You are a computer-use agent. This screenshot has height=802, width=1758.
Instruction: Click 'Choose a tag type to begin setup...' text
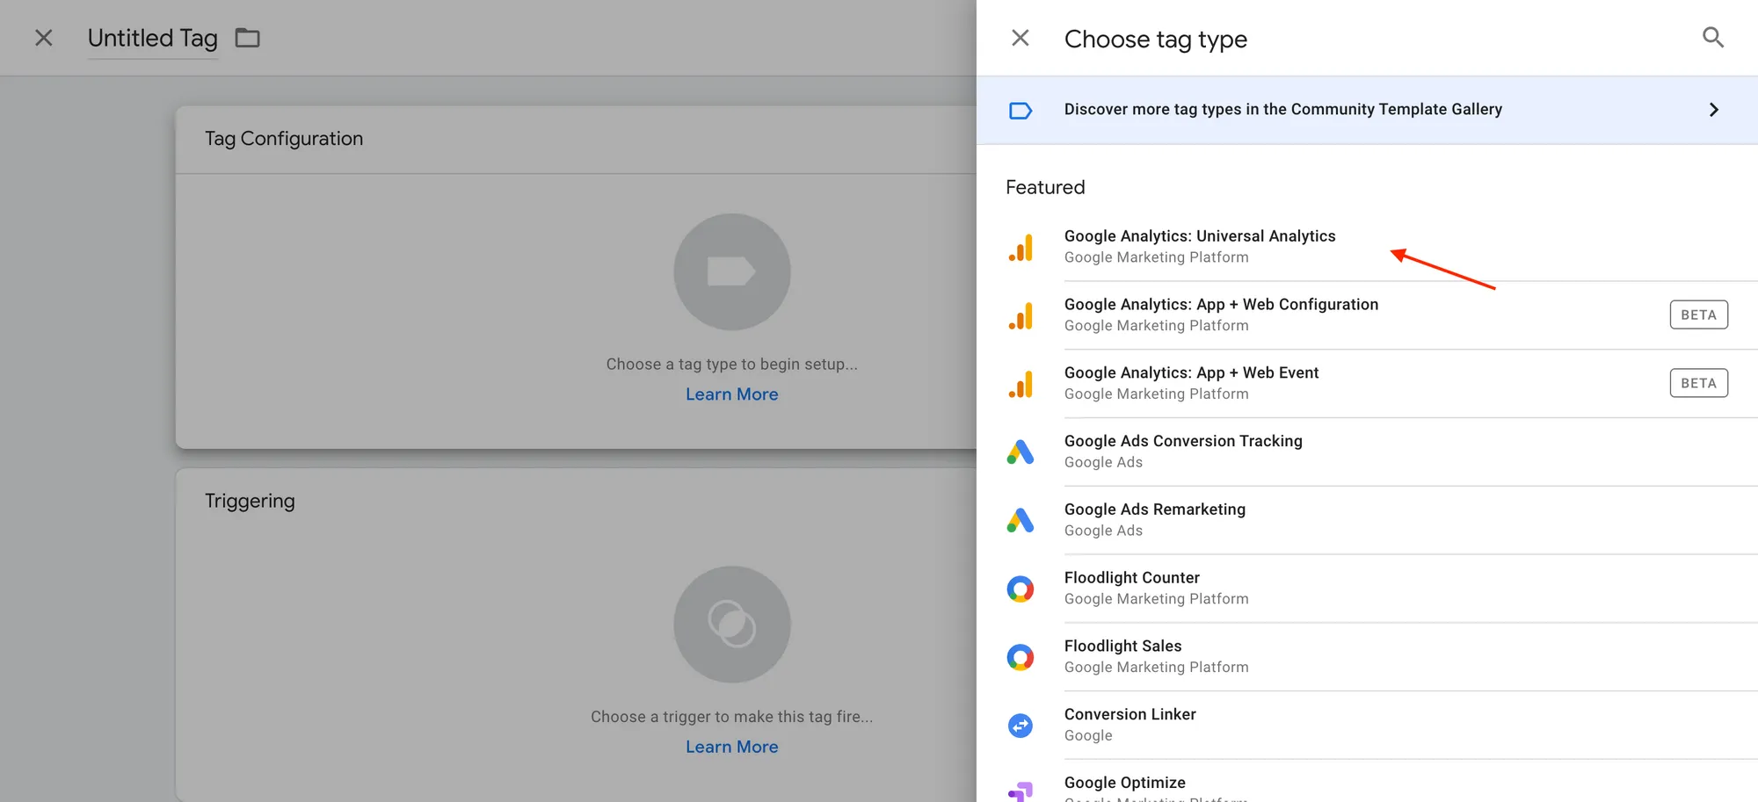731,365
